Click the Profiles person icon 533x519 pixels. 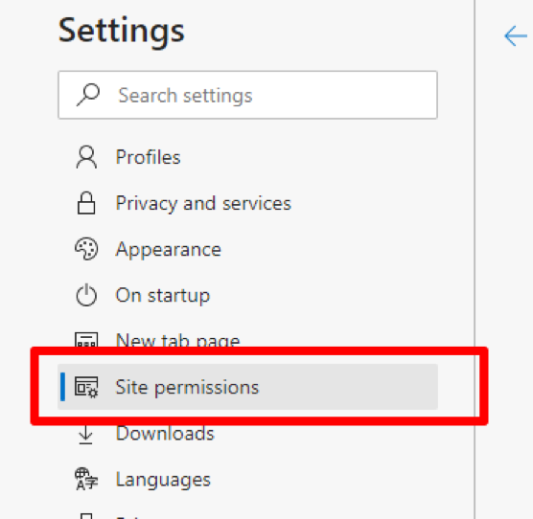[86, 157]
